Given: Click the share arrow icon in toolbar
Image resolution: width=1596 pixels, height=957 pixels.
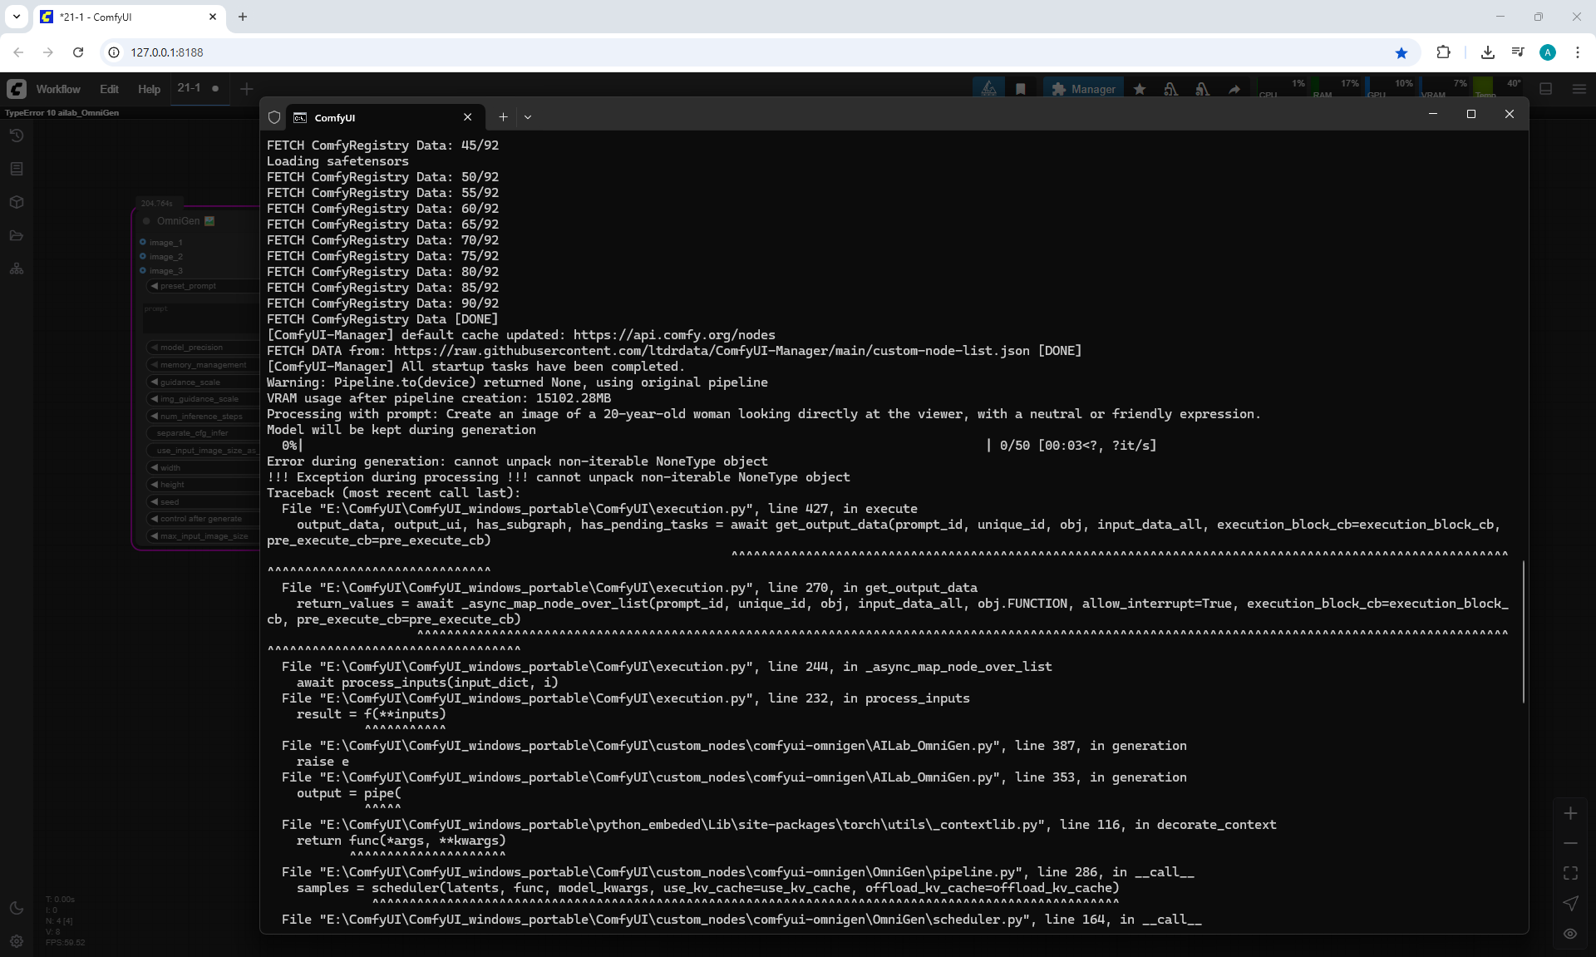Looking at the screenshot, I should tap(1234, 89).
